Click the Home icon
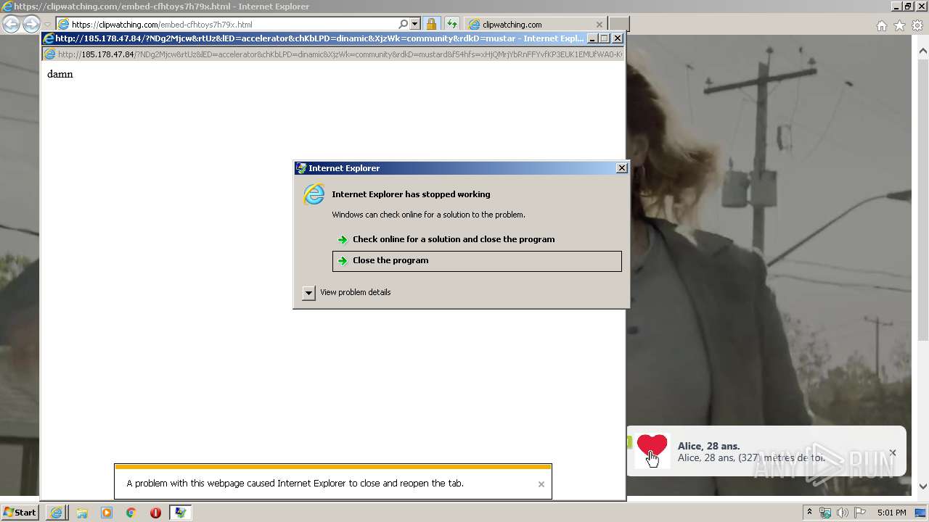 coord(882,25)
